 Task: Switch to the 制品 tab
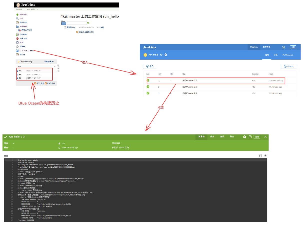point(232,137)
